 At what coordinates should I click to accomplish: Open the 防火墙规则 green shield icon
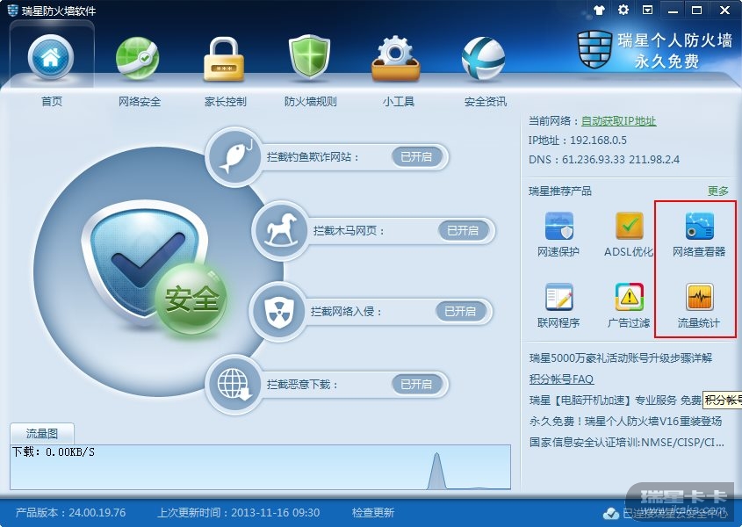(x=309, y=57)
